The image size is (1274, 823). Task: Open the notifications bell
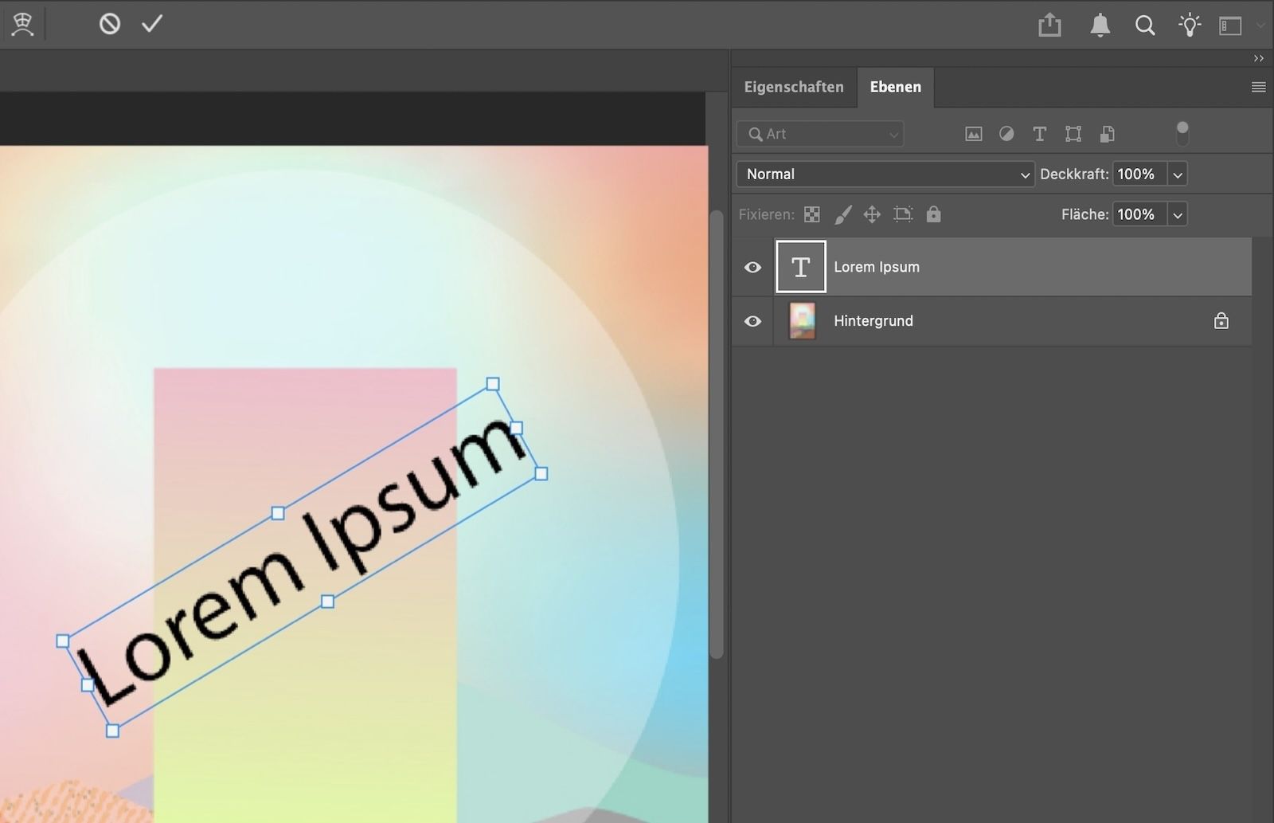tap(1100, 25)
